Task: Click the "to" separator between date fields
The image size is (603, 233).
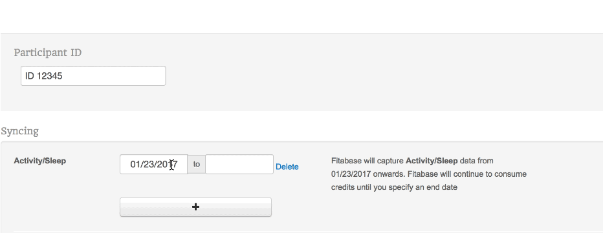Action: (x=197, y=165)
